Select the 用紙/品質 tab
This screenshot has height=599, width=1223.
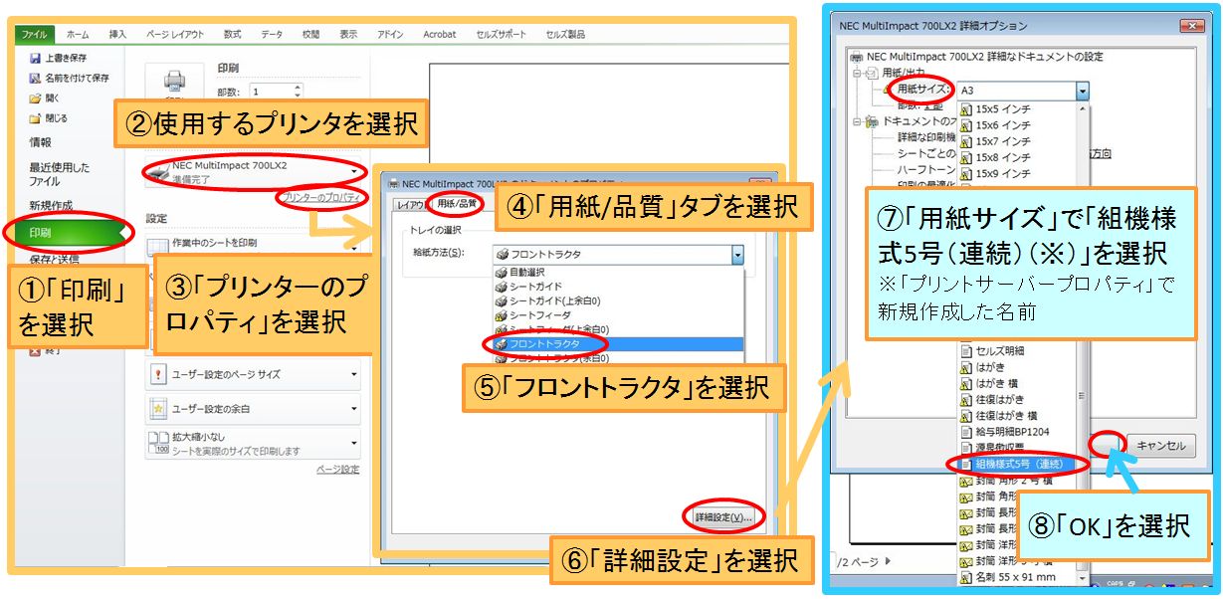point(458,205)
